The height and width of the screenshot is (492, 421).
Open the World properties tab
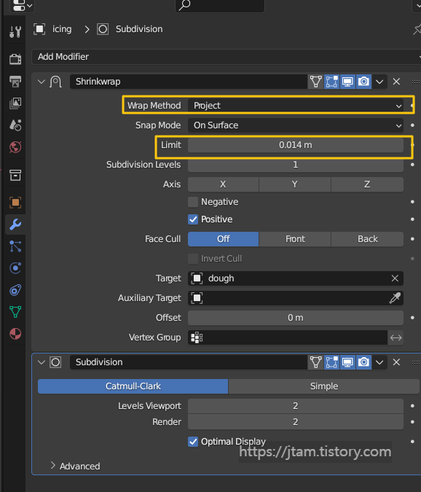pyautogui.click(x=15, y=147)
